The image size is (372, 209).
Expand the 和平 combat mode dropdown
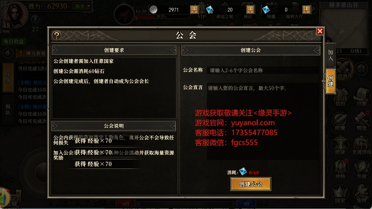(82, 6)
